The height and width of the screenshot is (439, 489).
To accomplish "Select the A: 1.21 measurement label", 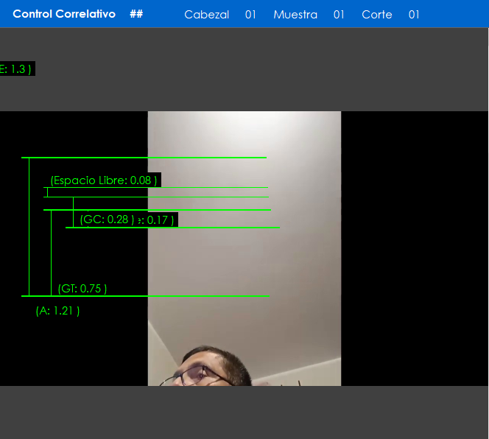I will tap(57, 311).
